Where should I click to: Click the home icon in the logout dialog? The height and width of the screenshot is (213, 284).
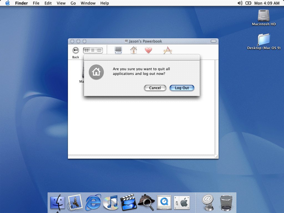click(96, 72)
